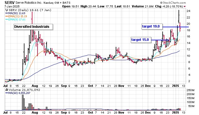Click the Diversified Industrials label box
The width and height of the screenshot is (199, 115).
(33, 27)
